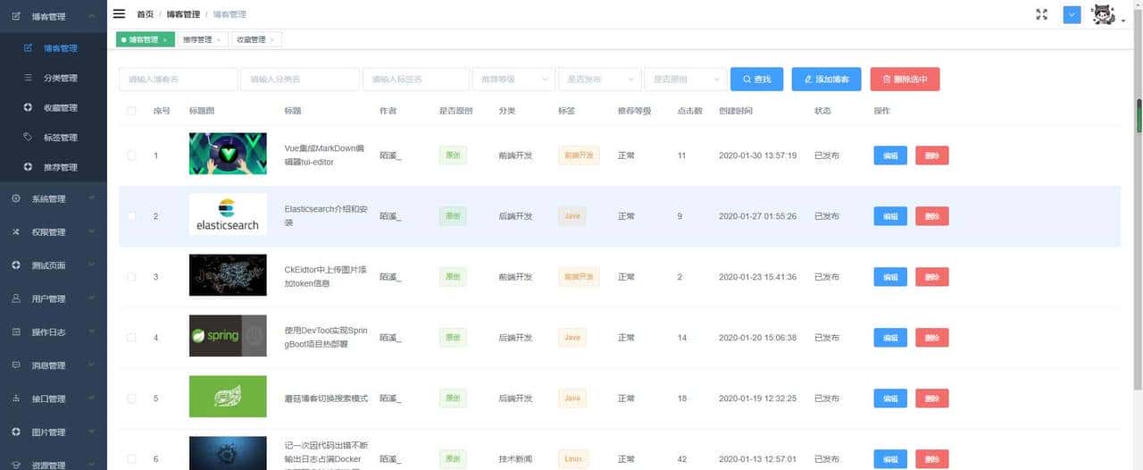Check the row 4 checkbox for DevTool
The height and width of the screenshot is (470, 1143).
[x=131, y=338]
